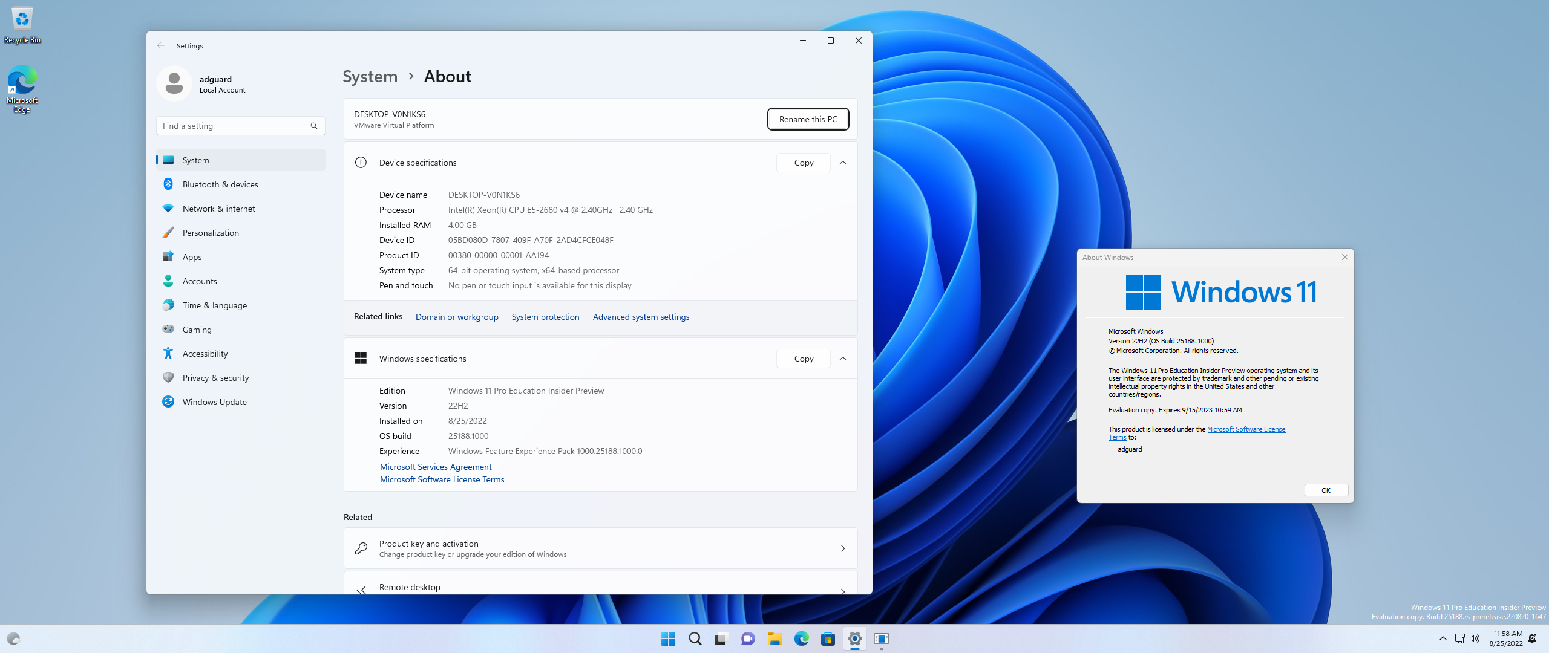1549x653 pixels.
Task: Select OS build 25188.1000 value
Action: (468, 436)
